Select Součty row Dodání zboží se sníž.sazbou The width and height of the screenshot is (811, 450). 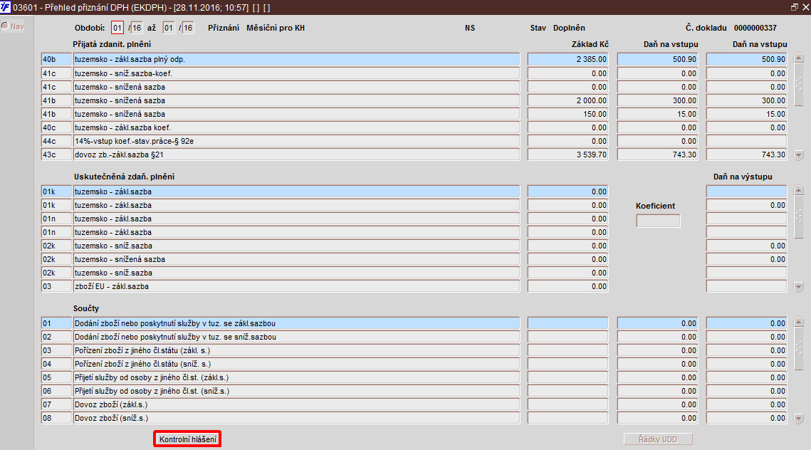coord(296,337)
